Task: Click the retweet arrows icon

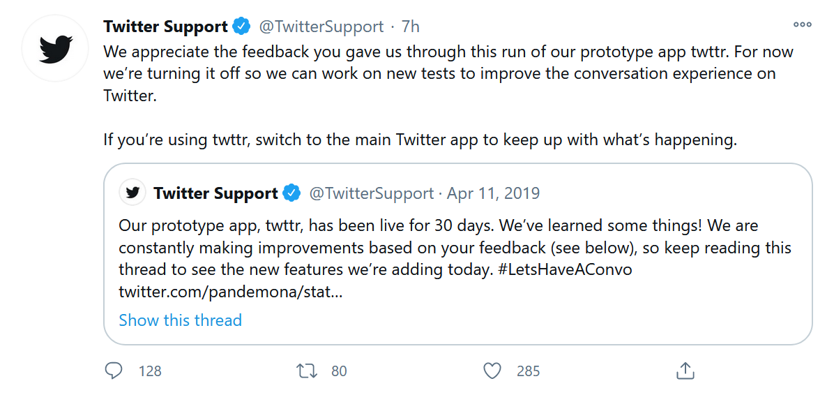Action: [307, 371]
